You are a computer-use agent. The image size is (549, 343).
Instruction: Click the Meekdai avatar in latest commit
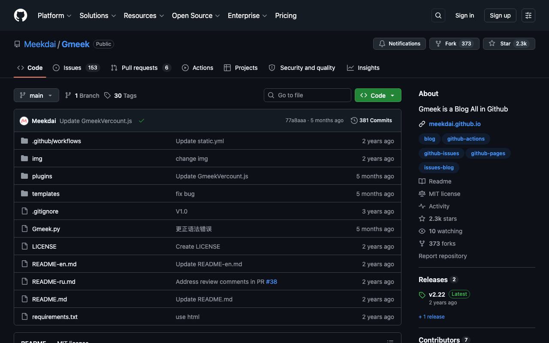point(24,121)
